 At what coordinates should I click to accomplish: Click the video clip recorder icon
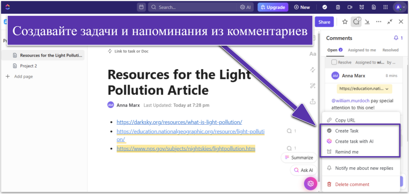[350, 7]
